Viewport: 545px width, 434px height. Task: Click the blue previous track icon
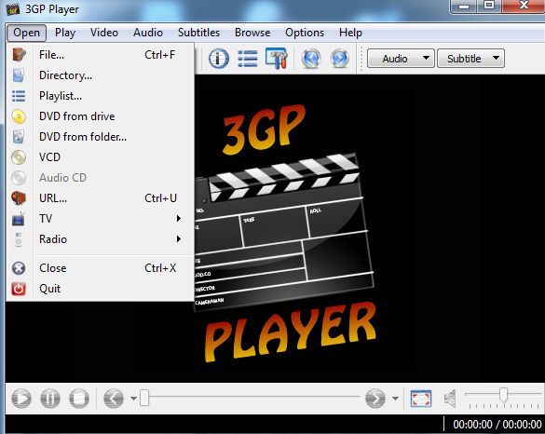(311, 59)
